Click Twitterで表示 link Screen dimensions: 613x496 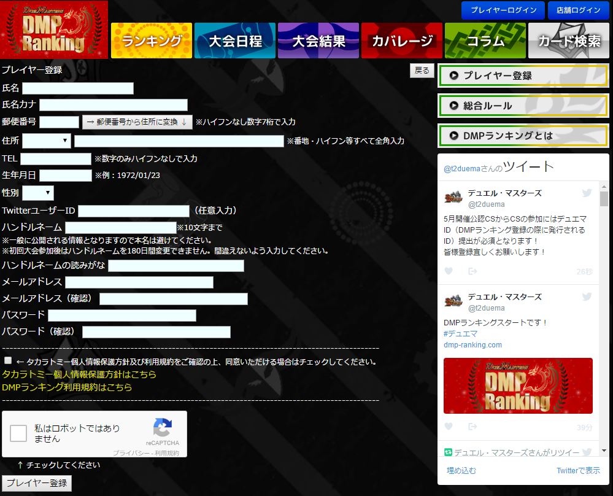578,471
